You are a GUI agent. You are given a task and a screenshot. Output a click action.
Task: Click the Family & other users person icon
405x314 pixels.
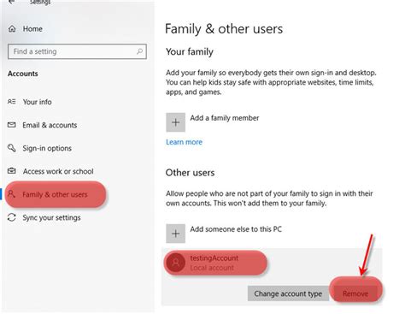click(12, 194)
